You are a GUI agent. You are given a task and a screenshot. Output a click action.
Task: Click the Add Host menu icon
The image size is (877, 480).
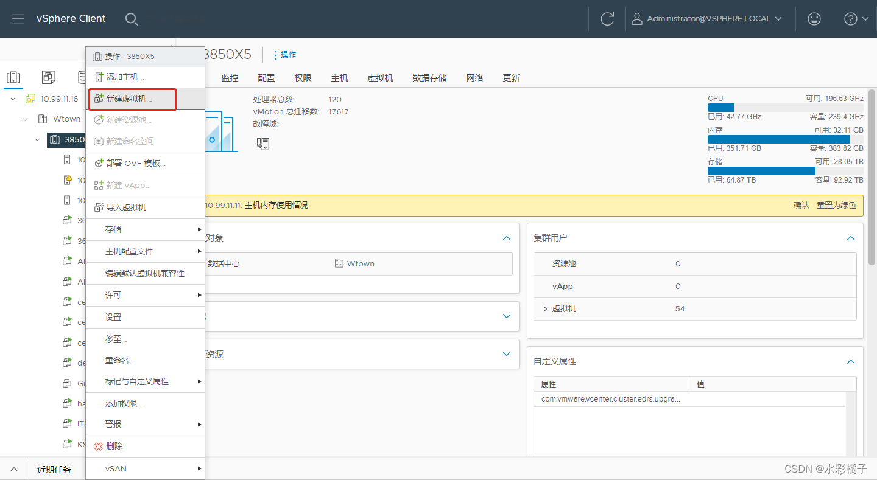pyautogui.click(x=99, y=77)
